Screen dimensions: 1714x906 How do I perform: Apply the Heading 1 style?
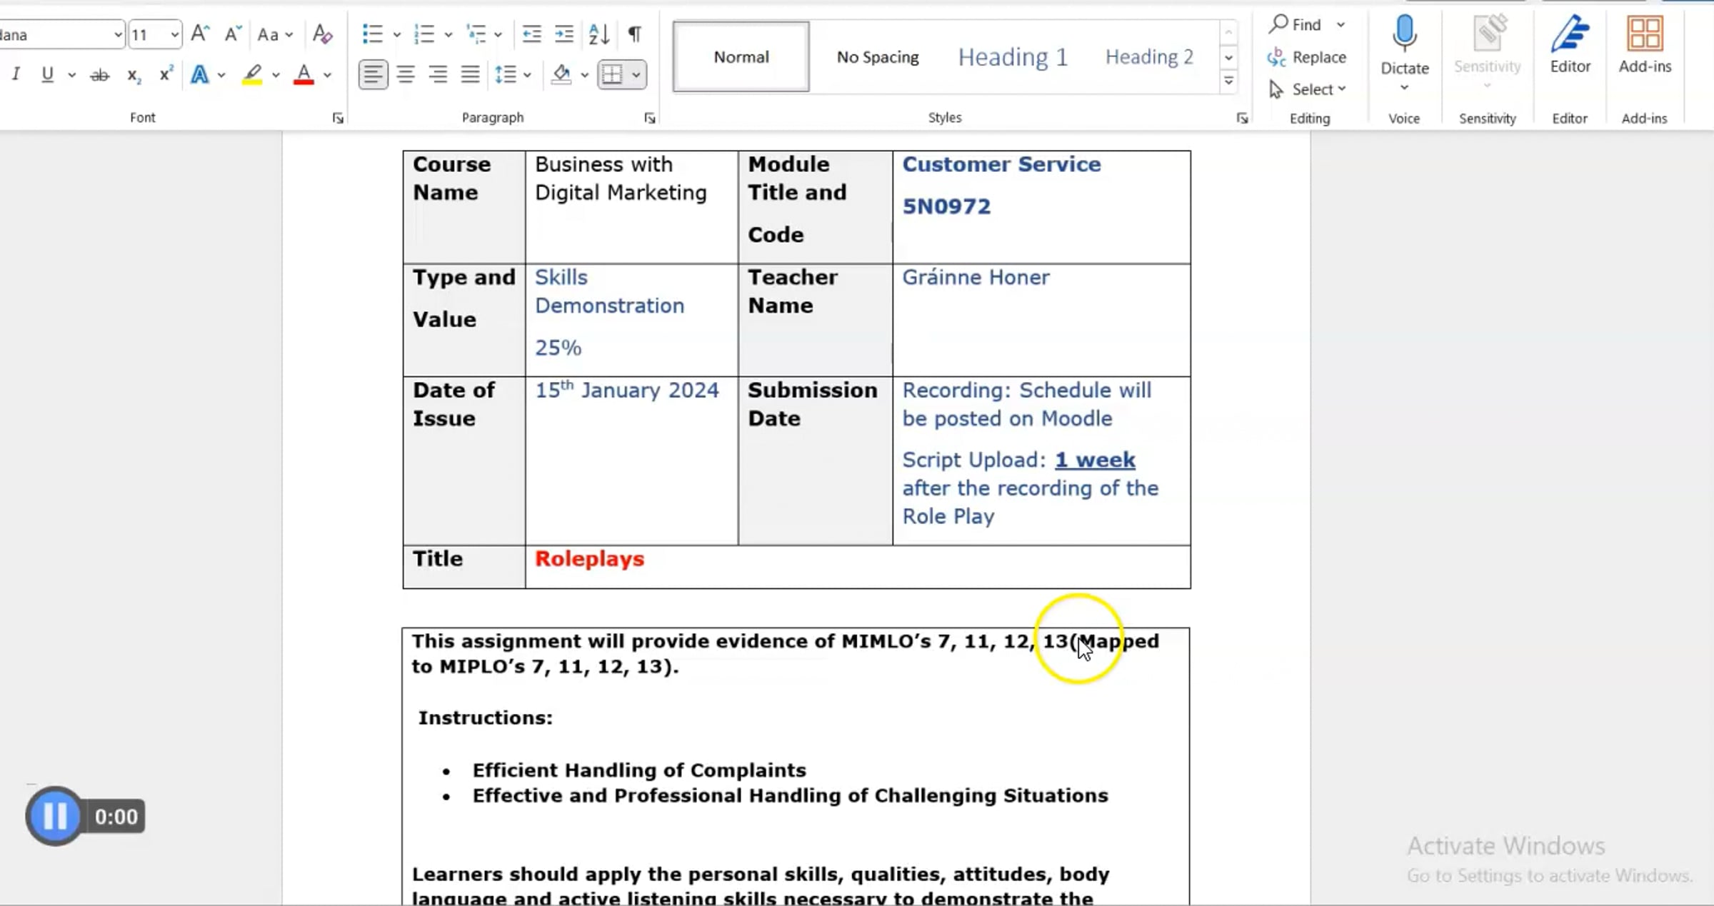coord(1013,57)
